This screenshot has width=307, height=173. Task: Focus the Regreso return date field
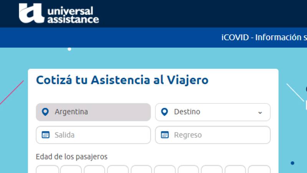pos(212,135)
